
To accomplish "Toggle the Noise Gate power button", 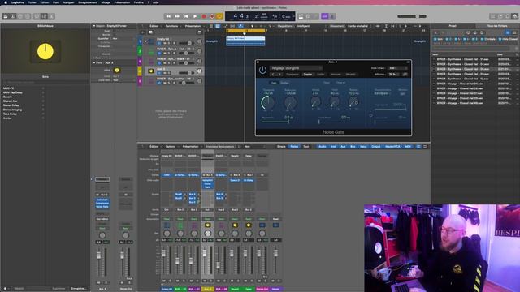I will point(262,71).
